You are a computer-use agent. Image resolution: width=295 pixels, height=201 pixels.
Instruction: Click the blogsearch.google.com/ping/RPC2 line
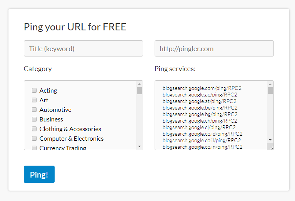[x=202, y=88]
